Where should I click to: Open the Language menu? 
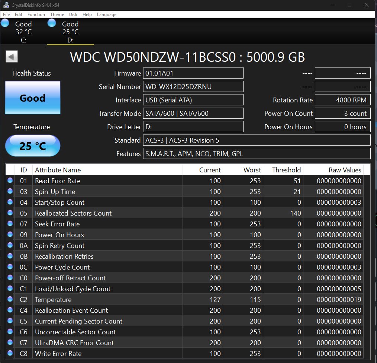(106, 15)
